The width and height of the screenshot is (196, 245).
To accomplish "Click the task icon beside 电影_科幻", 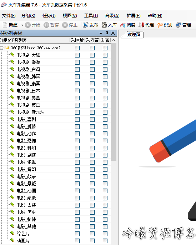I will [x=12, y=147].
